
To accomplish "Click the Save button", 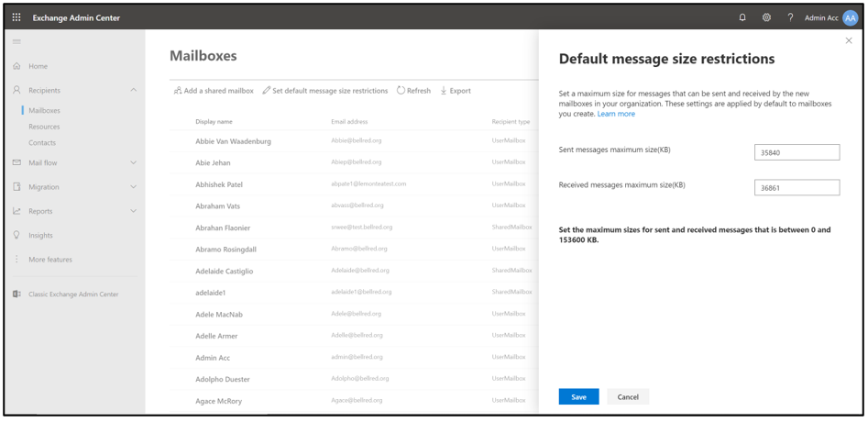I will pos(578,396).
